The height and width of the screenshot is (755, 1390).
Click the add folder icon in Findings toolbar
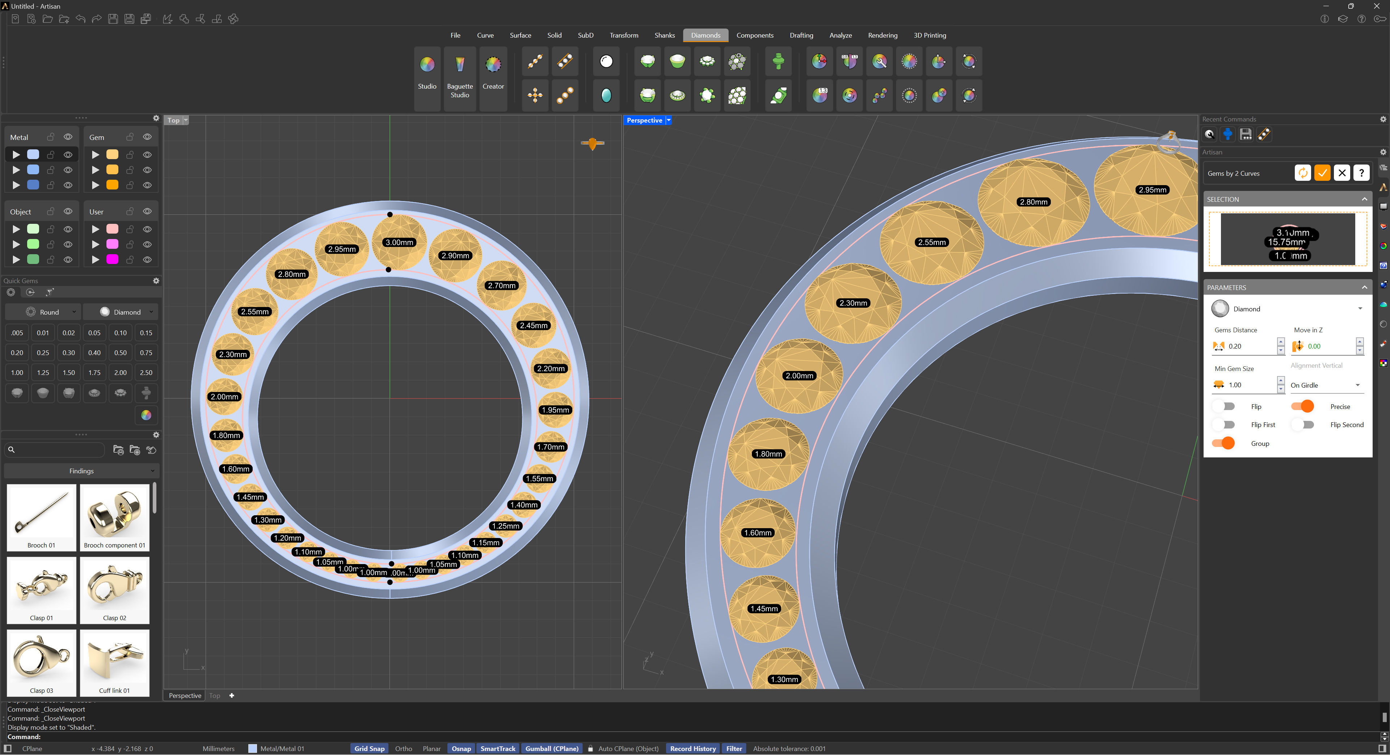tap(135, 450)
